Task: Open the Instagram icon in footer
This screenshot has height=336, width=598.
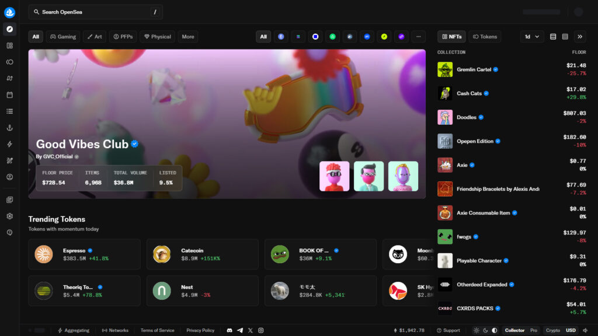Action: point(261,330)
